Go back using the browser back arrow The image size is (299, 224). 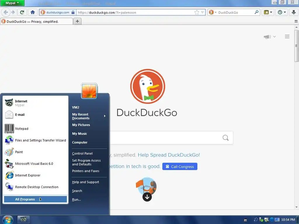coord(6,12)
